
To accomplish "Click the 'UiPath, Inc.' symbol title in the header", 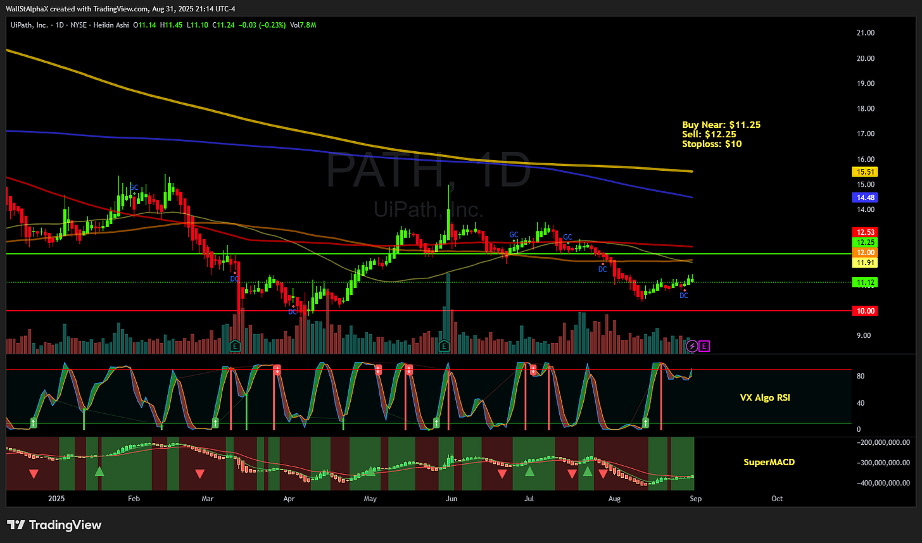I will pyautogui.click(x=30, y=25).
